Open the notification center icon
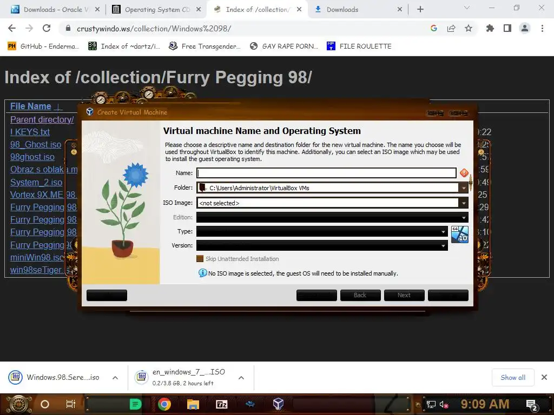This screenshot has width=554, height=415. pos(532,404)
